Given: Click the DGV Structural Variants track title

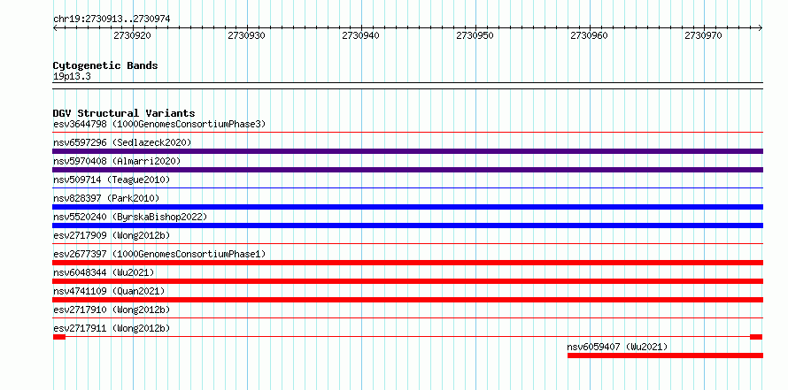Looking at the screenshot, I should (124, 113).
